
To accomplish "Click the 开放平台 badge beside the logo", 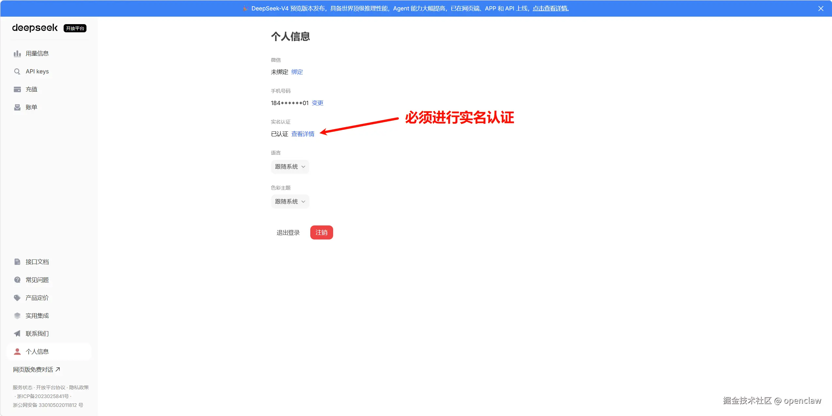I will click(x=75, y=28).
